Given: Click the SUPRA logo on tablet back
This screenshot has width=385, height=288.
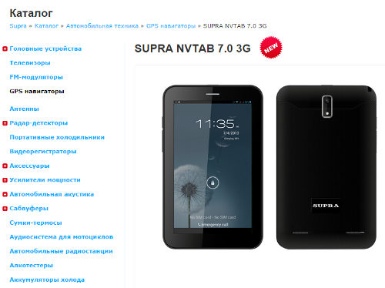Looking at the screenshot, I should (326, 206).
